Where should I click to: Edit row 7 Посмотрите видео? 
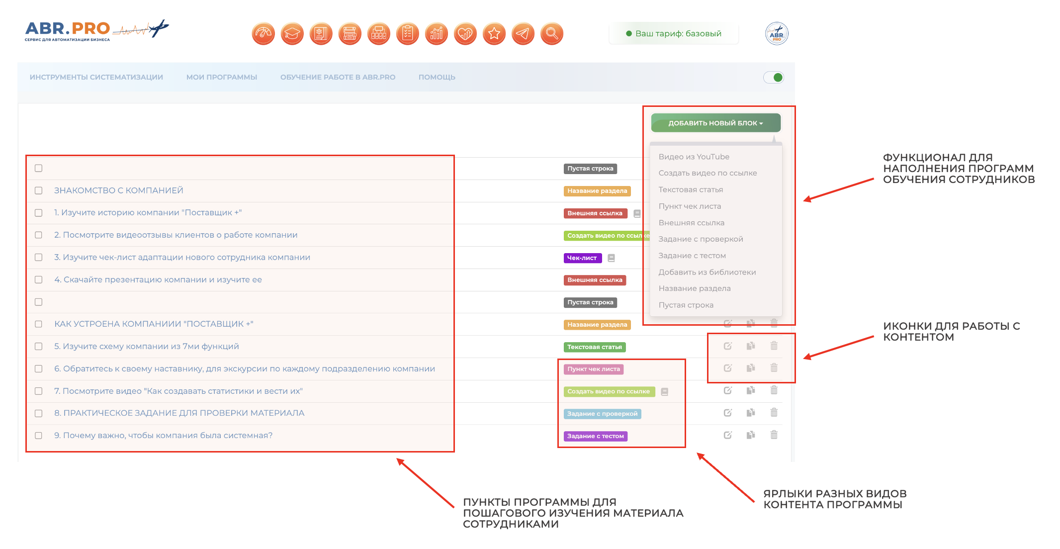728,391
